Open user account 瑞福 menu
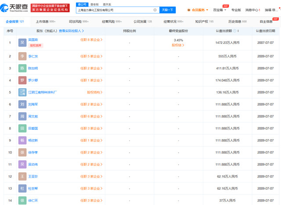The height and width of the screenshot is (205, 281). point(271,10)
